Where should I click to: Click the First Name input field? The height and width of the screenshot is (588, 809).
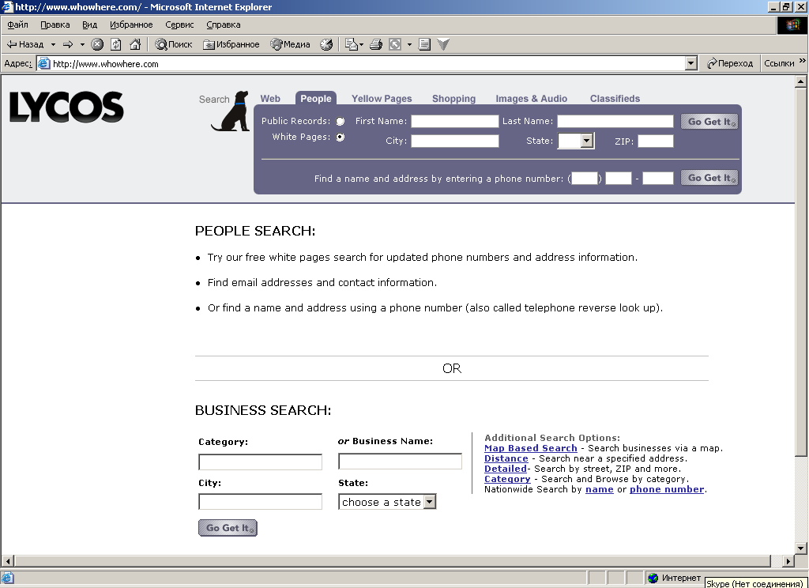[x=454, y=122]
